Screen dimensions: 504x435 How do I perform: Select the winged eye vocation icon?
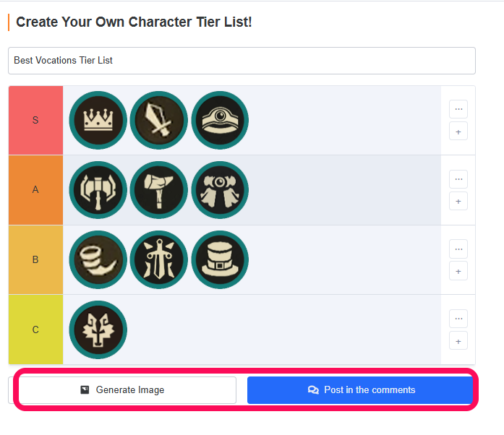(220, 190)
